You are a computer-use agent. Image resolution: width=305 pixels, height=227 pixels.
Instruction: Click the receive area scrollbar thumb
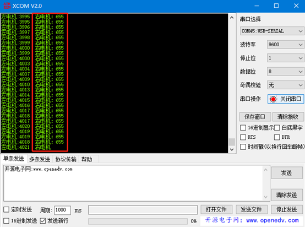click(x=232, y=142)
